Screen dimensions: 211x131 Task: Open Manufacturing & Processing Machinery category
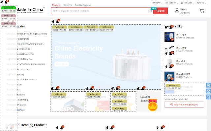click(x=27, y=34)
